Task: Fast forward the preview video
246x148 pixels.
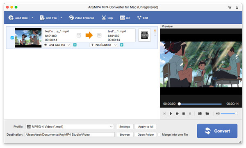Action: click(x=177, y=114)
